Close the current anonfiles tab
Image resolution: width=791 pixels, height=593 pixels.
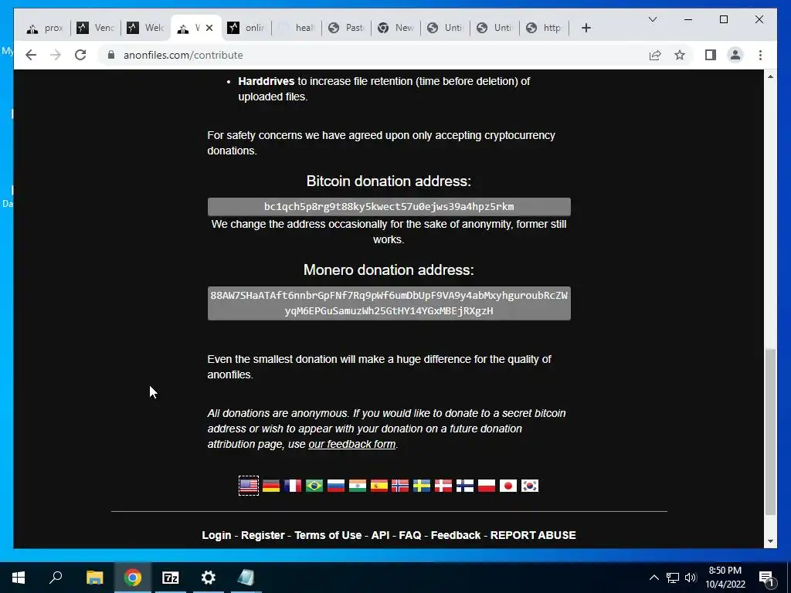coord(209,28)
